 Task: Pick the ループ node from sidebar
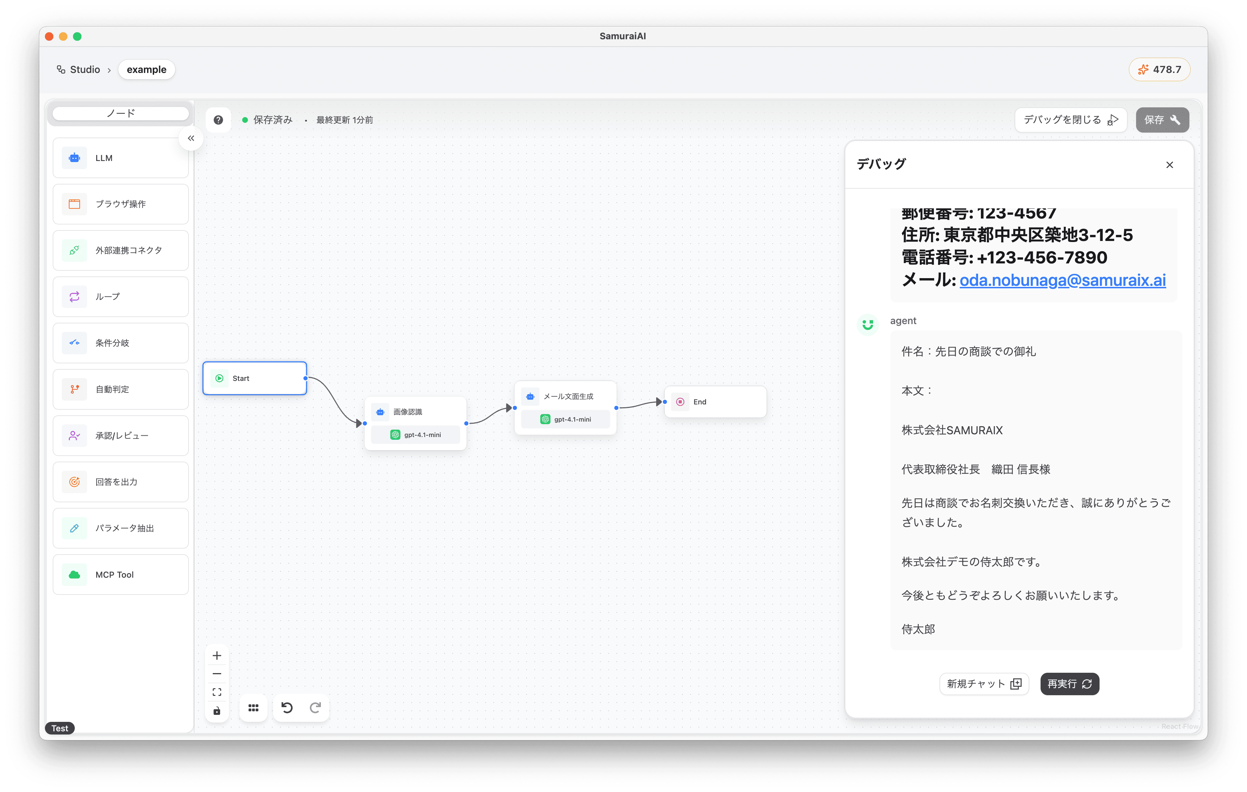point(121,296)
